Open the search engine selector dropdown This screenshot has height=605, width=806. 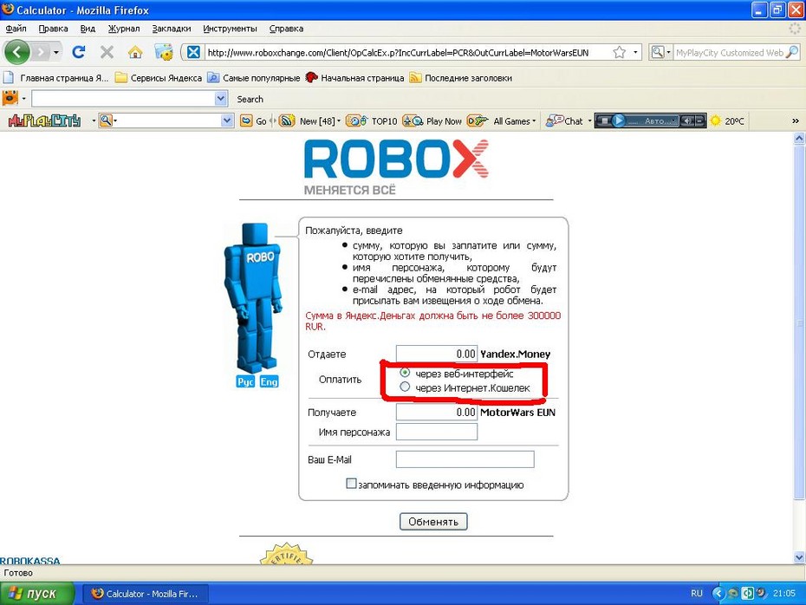coord(669,52)
